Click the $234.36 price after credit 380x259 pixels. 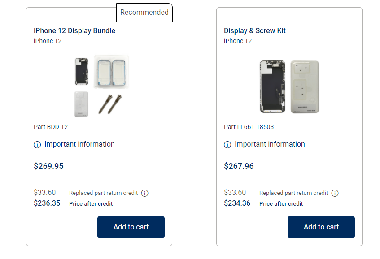(x=237, y=203)
